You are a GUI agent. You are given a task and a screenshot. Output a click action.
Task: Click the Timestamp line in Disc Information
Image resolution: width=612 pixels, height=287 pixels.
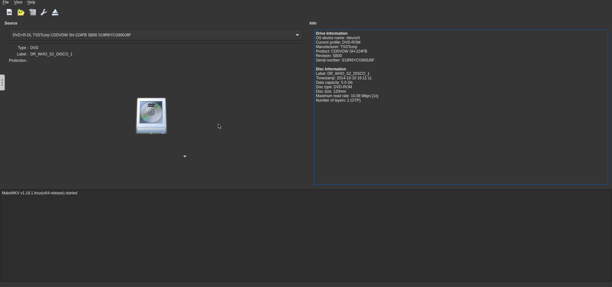coord(343,78)
